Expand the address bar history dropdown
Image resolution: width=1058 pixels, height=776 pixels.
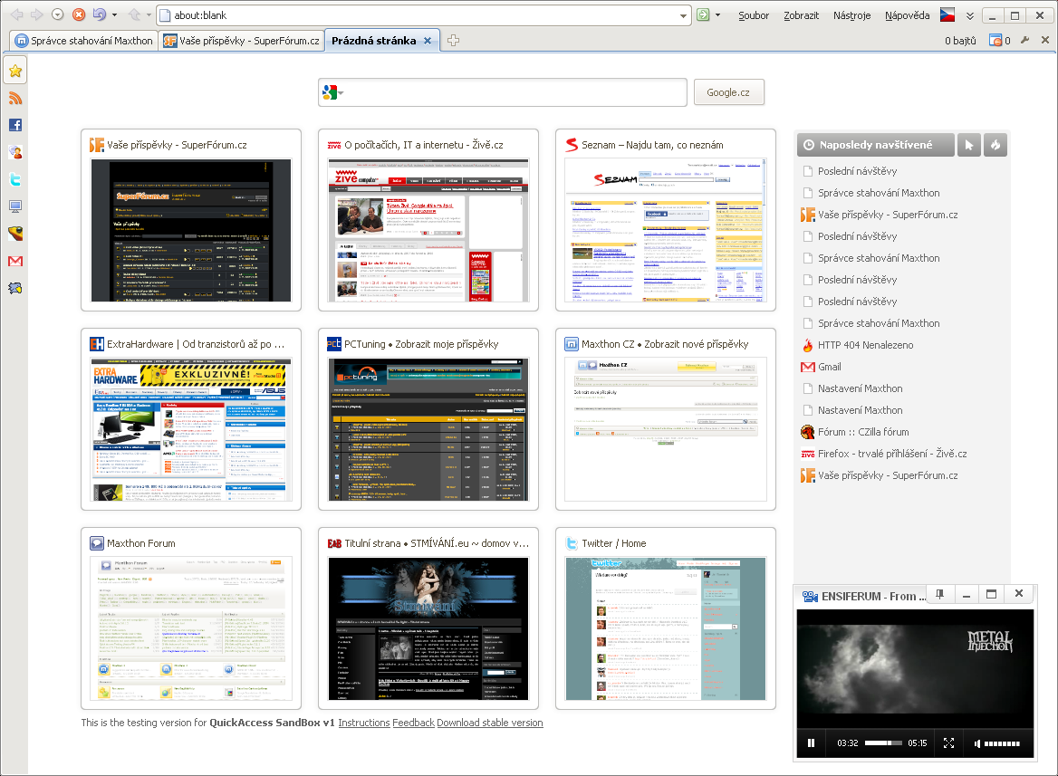(x=684, y=15)
